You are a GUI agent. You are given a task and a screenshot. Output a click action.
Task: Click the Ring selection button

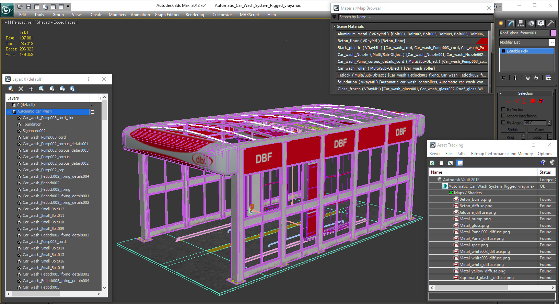pyautogui.click(x=510, y=137)
